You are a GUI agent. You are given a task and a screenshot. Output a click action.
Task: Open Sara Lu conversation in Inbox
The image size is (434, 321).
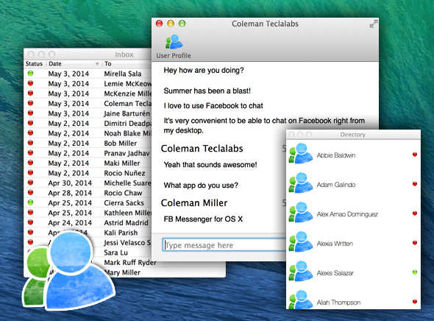pos(116,253)
